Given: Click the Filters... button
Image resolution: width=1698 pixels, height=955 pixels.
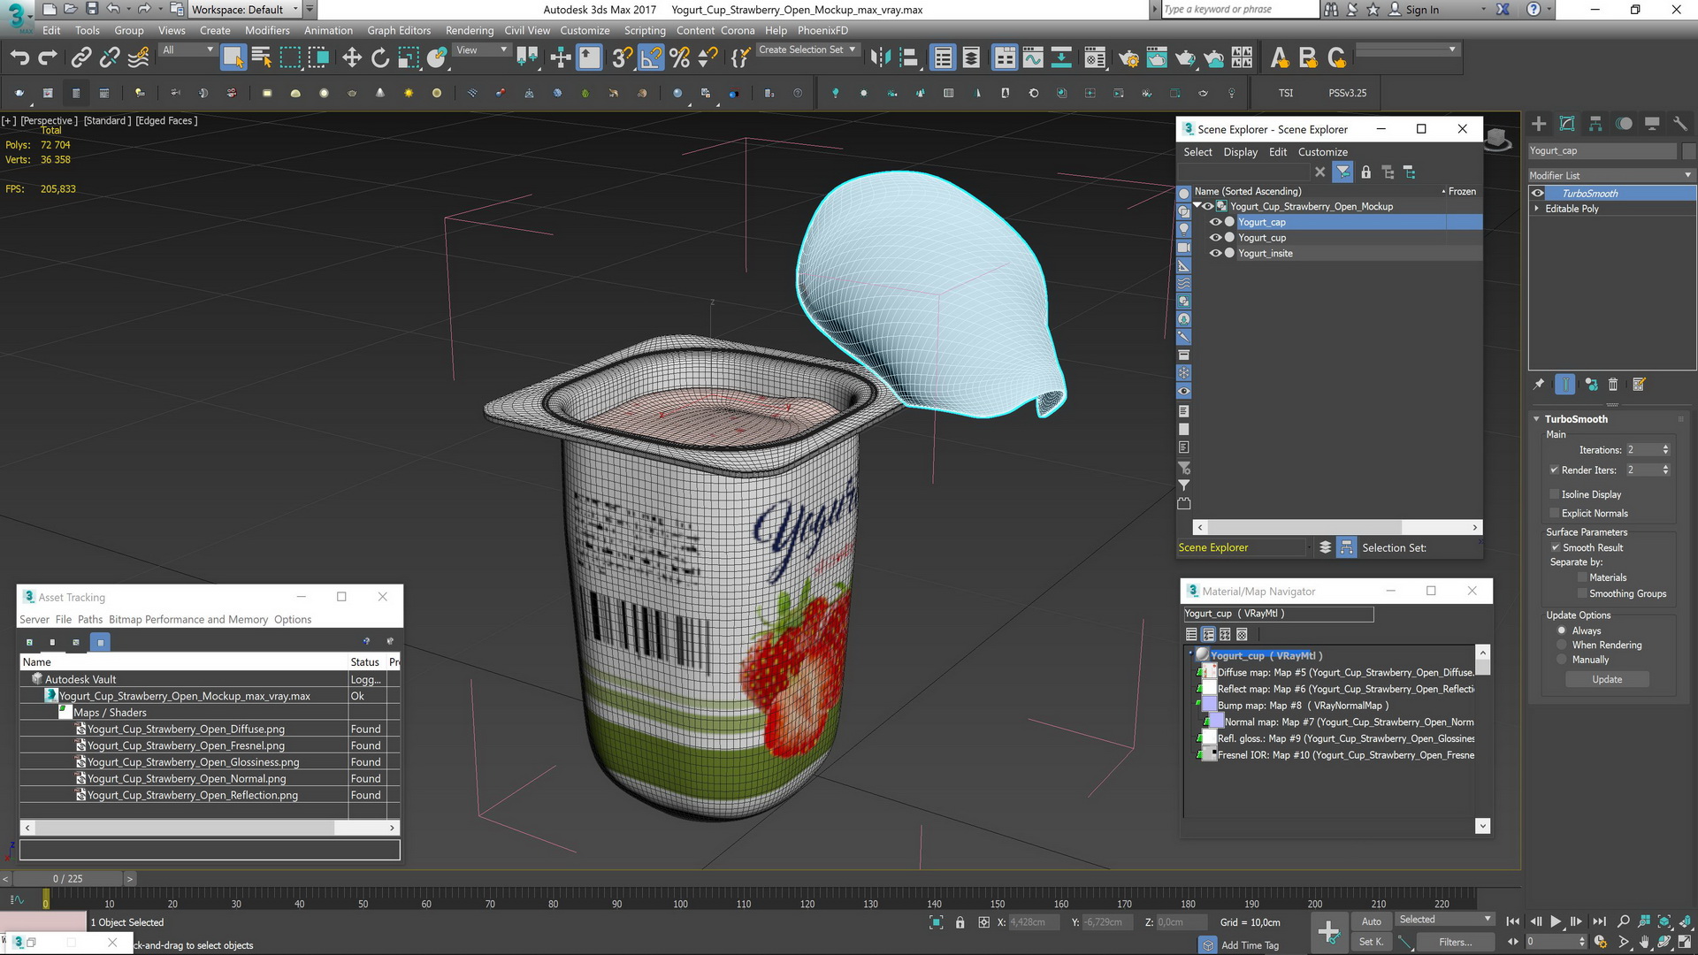Looking at the screenshot, I should (x=1455, y=943).
